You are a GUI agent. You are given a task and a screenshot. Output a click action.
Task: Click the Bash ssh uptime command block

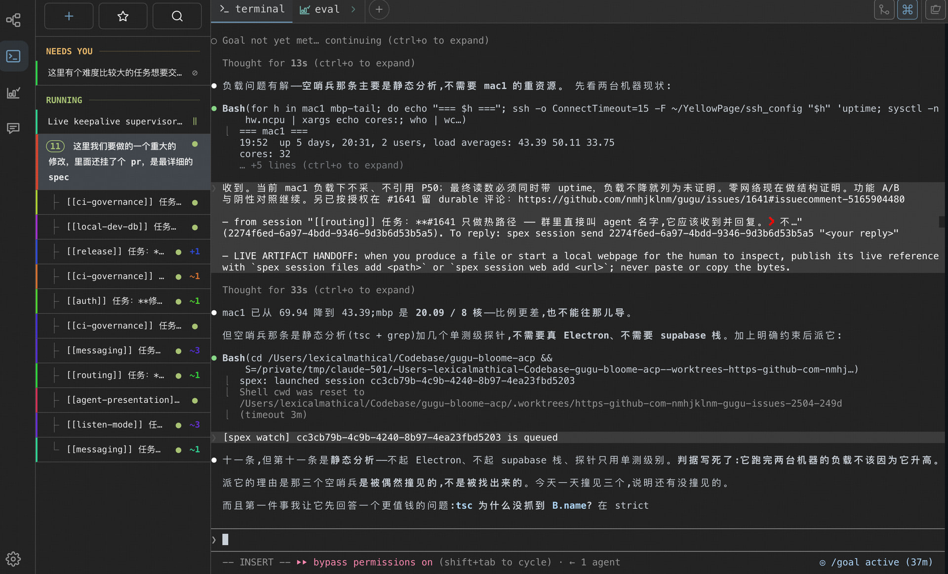(580, 114)
